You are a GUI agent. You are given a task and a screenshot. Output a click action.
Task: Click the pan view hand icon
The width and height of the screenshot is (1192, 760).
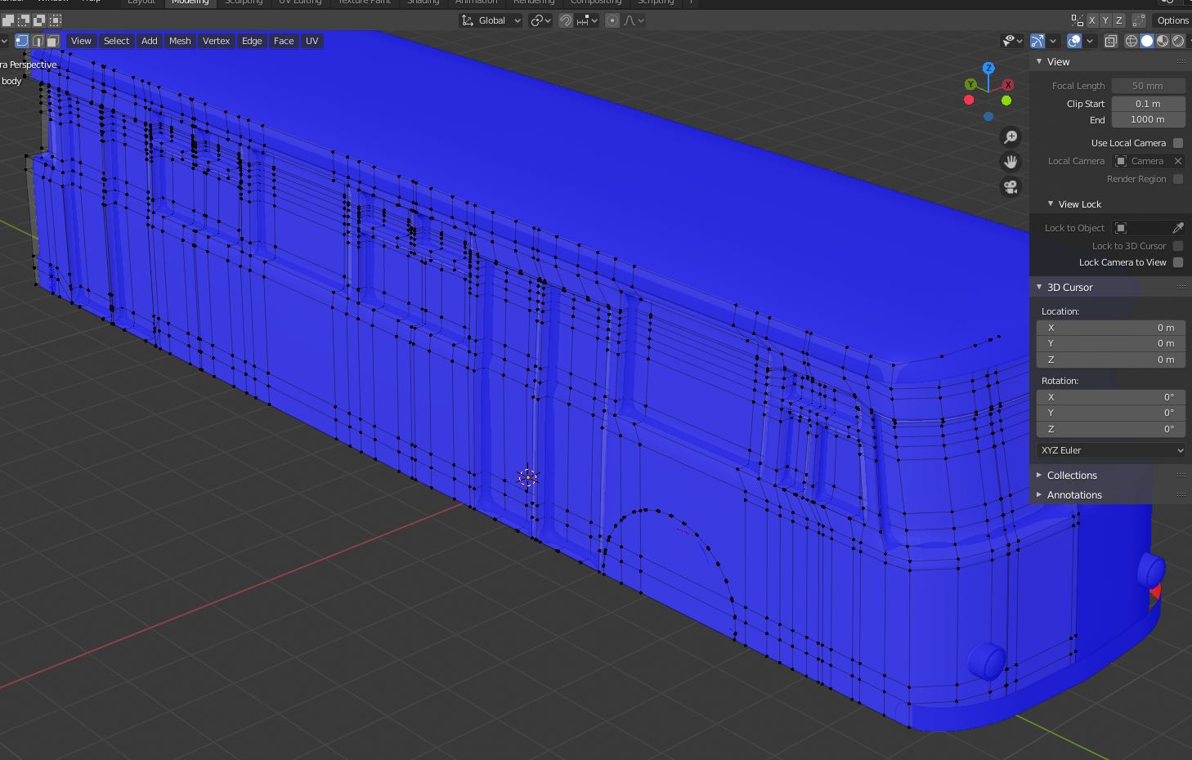1011,162
